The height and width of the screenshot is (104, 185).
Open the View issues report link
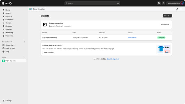click(132, 38)
